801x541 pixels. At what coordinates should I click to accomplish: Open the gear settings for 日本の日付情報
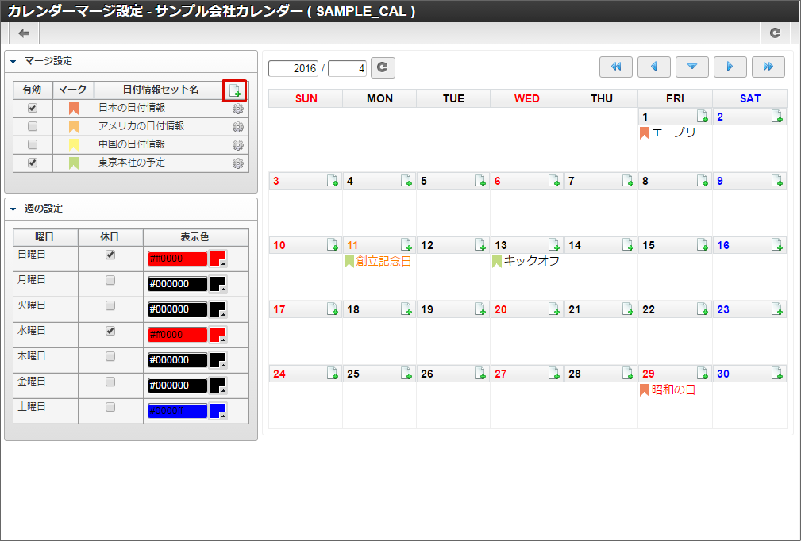pos(237,109)
